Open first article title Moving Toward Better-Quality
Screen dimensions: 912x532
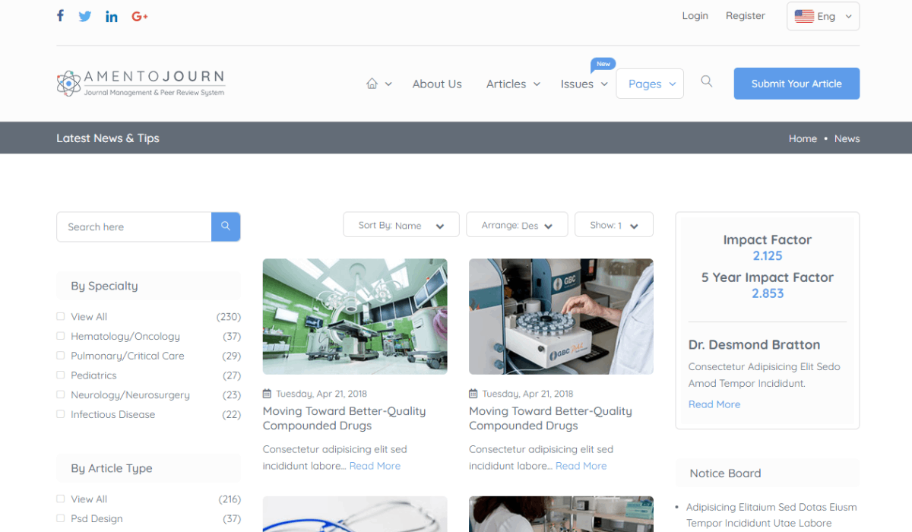pyautogui.click(x=344, y=418)
